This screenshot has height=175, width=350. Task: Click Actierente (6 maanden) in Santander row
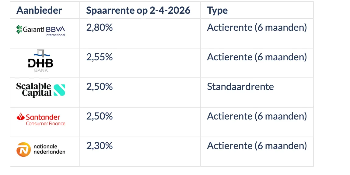(x=257, y=116)
